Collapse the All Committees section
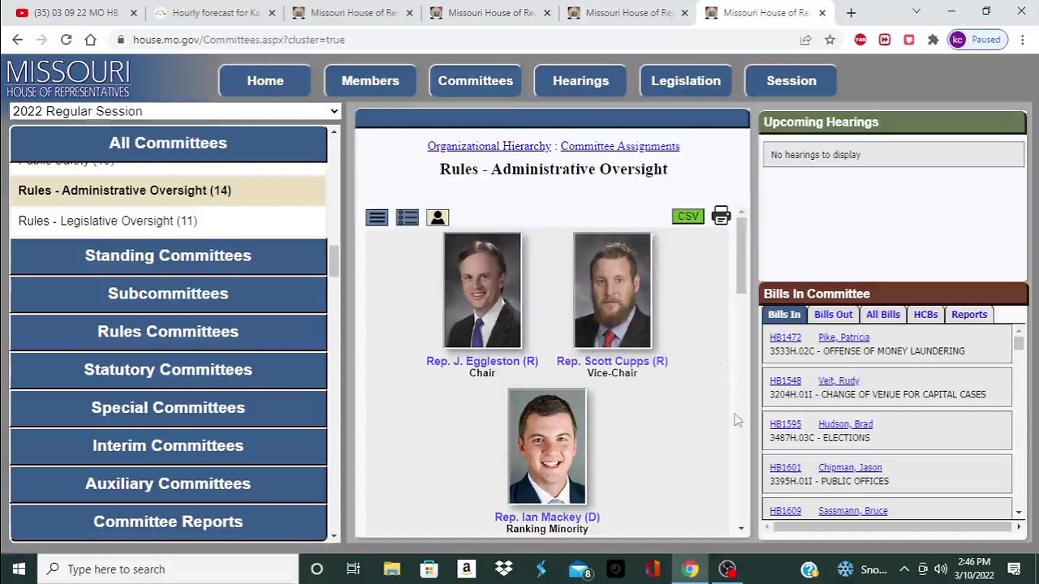Screen dimensions: 1039x584 pyautogui.click(x=168, y=144)
